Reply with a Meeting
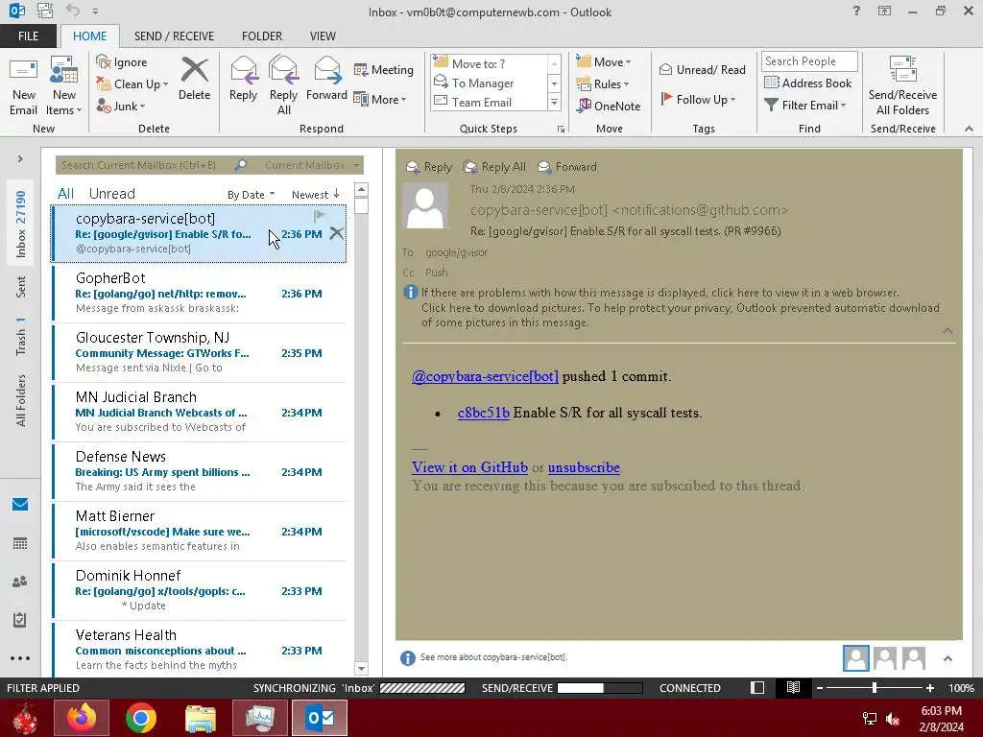 (384, 69)
